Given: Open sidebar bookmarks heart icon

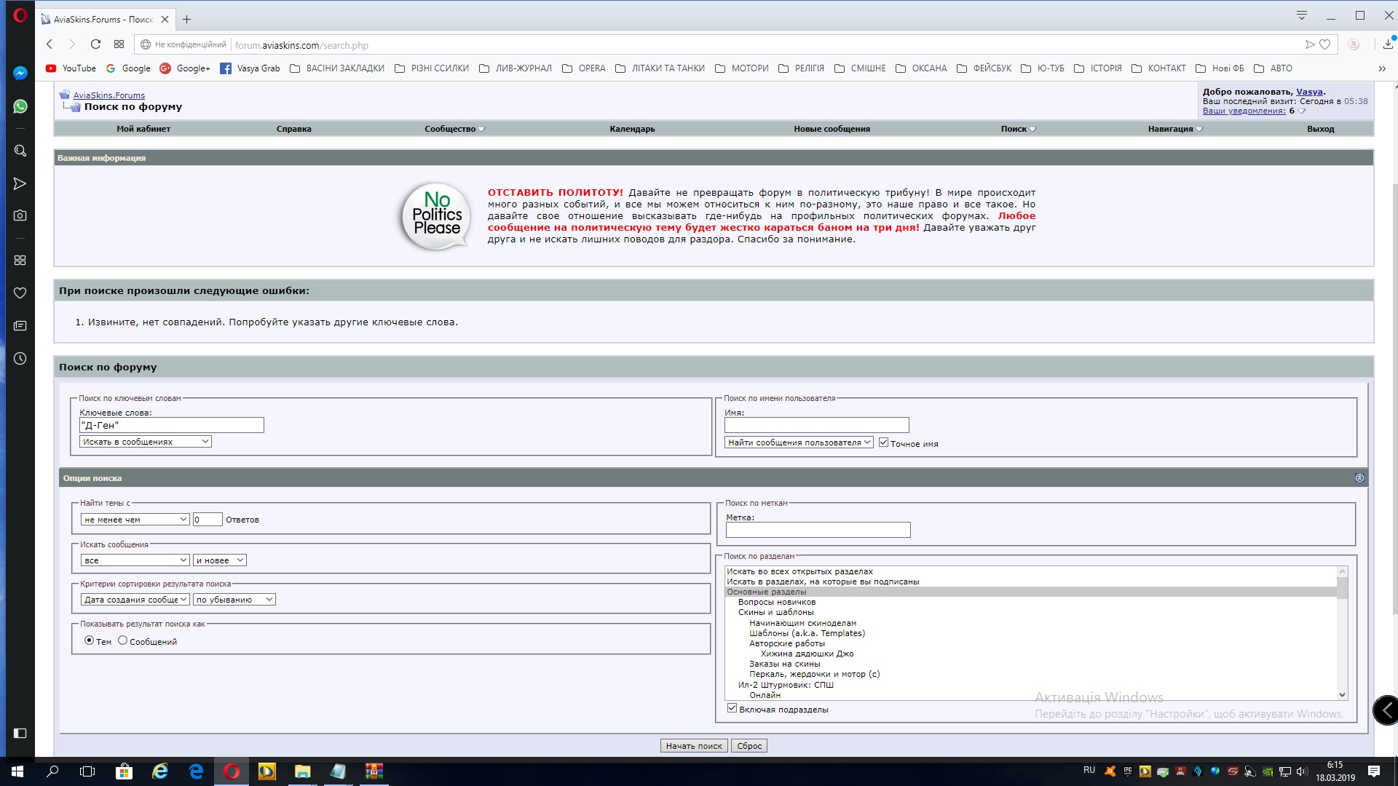Looking at the screenshot, I should tap(20, 293).
